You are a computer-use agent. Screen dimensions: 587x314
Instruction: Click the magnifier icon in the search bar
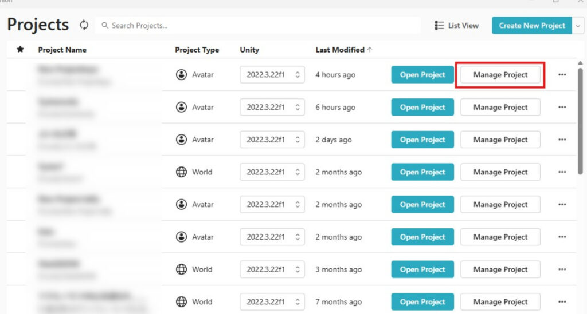point(105,26)
